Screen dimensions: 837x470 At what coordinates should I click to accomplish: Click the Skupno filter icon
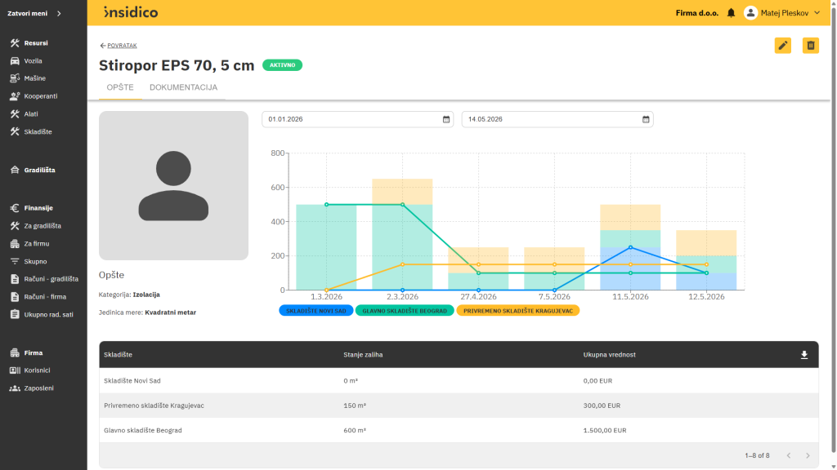(x=15, y=261)
